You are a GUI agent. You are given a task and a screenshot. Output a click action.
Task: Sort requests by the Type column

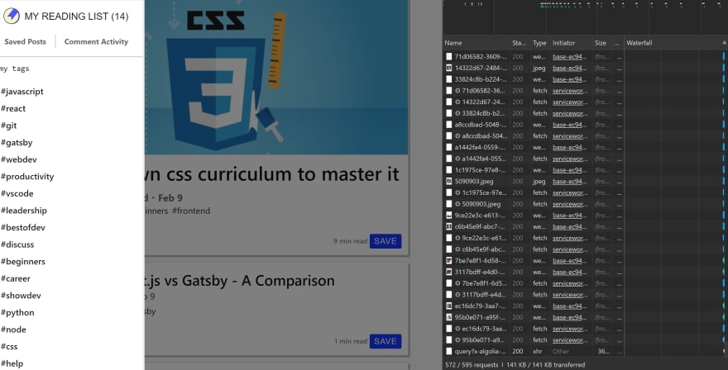click(539, 43)
